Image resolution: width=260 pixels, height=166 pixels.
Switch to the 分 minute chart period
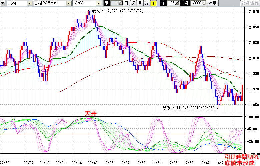pyautogui.click(x=146, y=3)
